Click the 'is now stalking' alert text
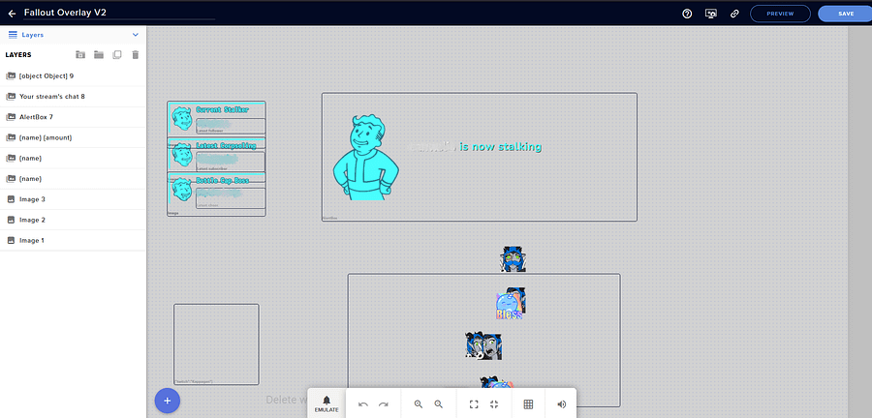Image resolution: width=872 pixels, height=418 pixels. [x=501, y=147]
